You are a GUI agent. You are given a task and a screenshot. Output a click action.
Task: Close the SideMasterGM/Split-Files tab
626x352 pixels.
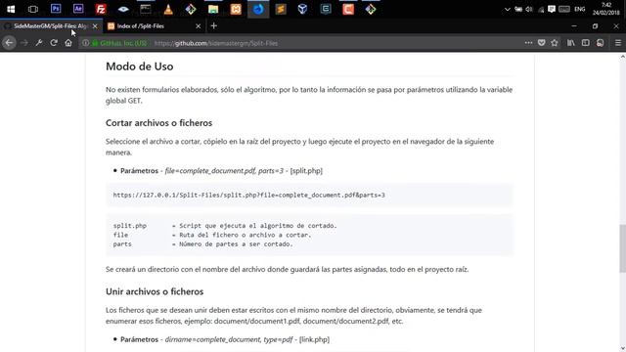95,26
